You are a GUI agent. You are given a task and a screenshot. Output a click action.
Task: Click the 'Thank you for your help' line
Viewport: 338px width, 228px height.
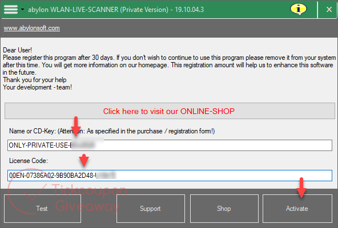[x=35, y=80]
